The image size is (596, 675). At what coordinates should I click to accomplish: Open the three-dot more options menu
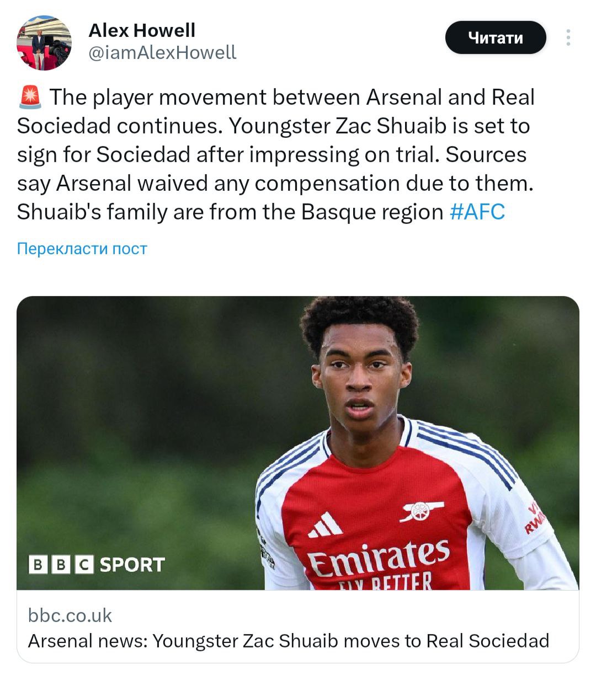tap(568, 37)
